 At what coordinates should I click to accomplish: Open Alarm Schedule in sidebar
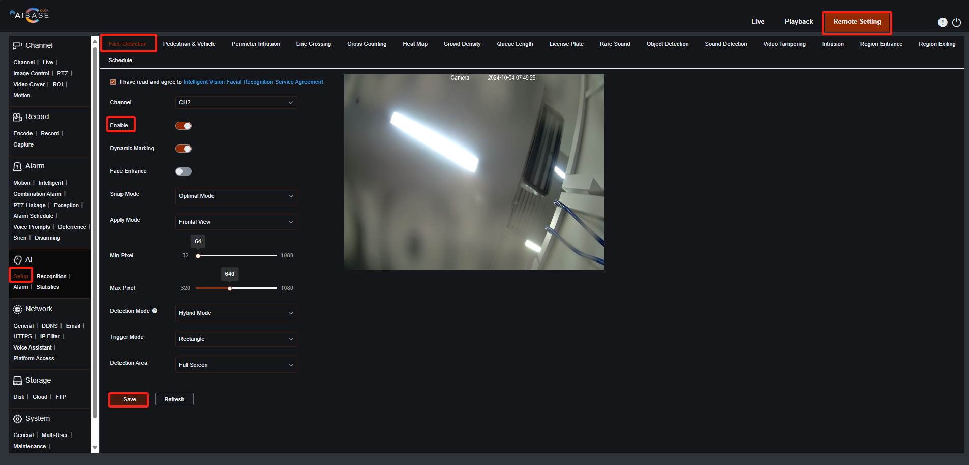click(x=33, y=216)
